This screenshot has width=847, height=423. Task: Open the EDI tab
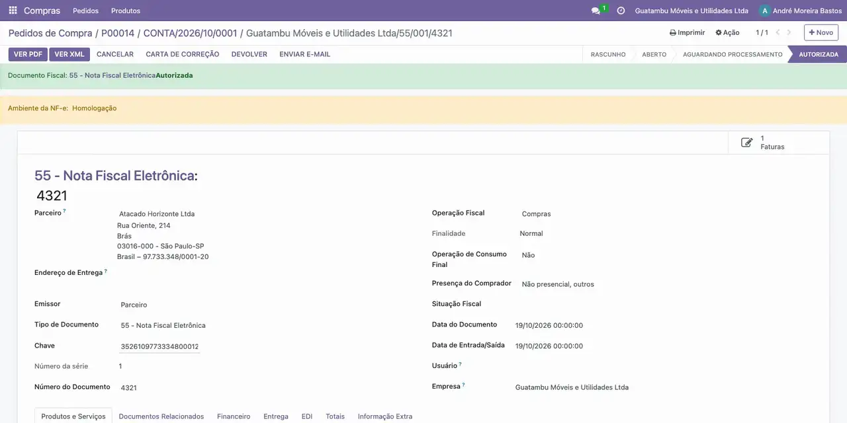click(x=307, y=416)
